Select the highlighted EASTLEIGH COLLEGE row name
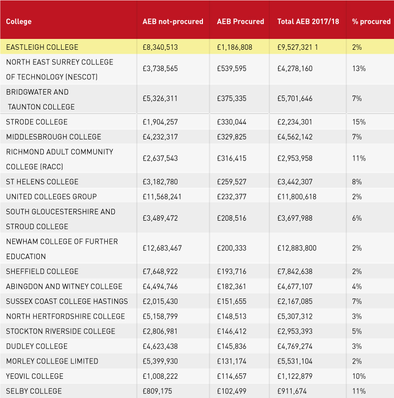 [42, 47]
